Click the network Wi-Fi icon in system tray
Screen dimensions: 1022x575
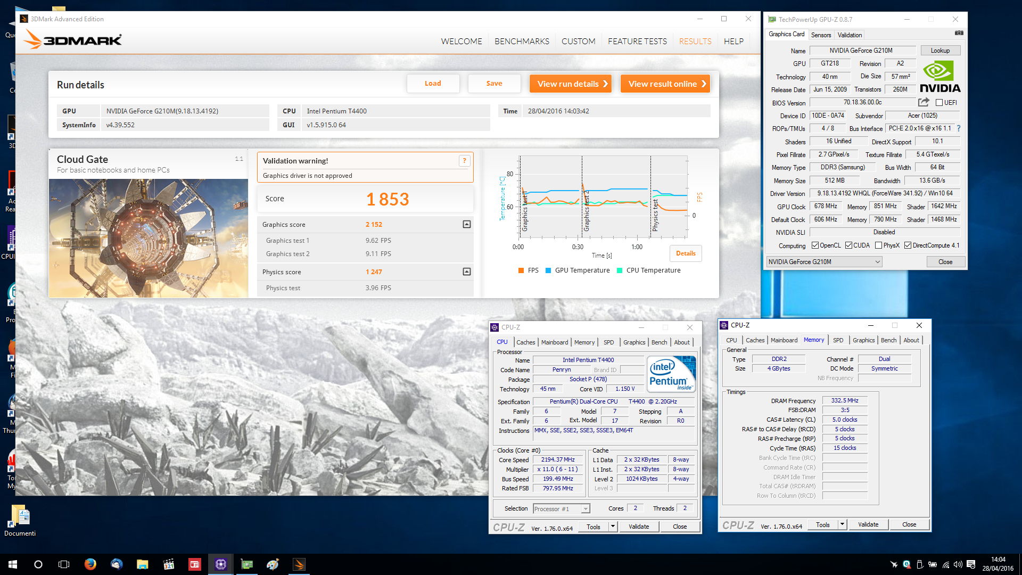coord(946,564)
